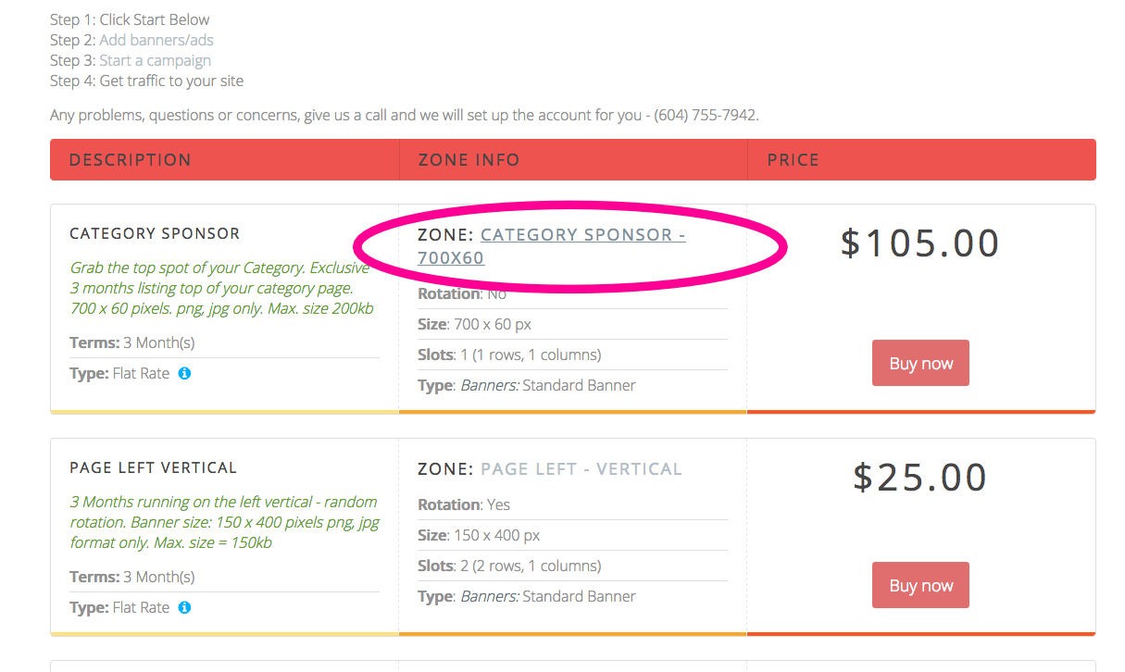Click the info icon beside Category Sponsor Flat Rate
This screenshot has height=672, width=1125.
point(184,373)
